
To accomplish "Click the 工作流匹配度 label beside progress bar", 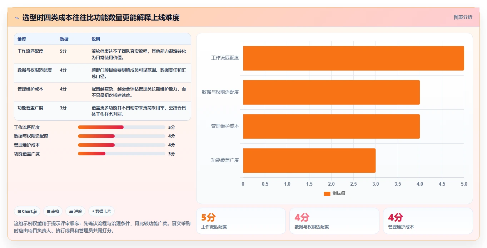I will coord(27,127).
